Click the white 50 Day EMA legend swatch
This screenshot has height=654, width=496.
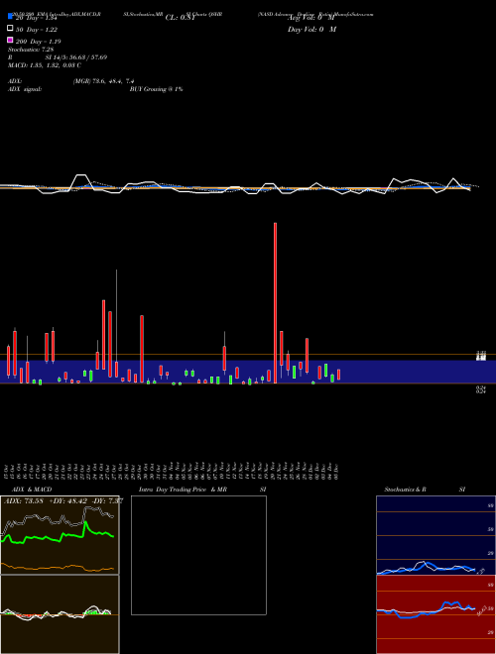[10, 29]
